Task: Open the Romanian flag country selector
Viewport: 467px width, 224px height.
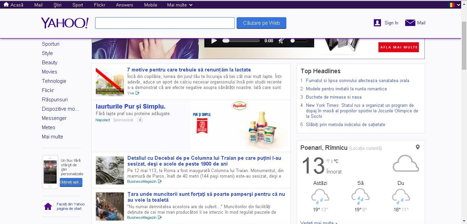Action: pyautogui.click(x=455, y=5)
